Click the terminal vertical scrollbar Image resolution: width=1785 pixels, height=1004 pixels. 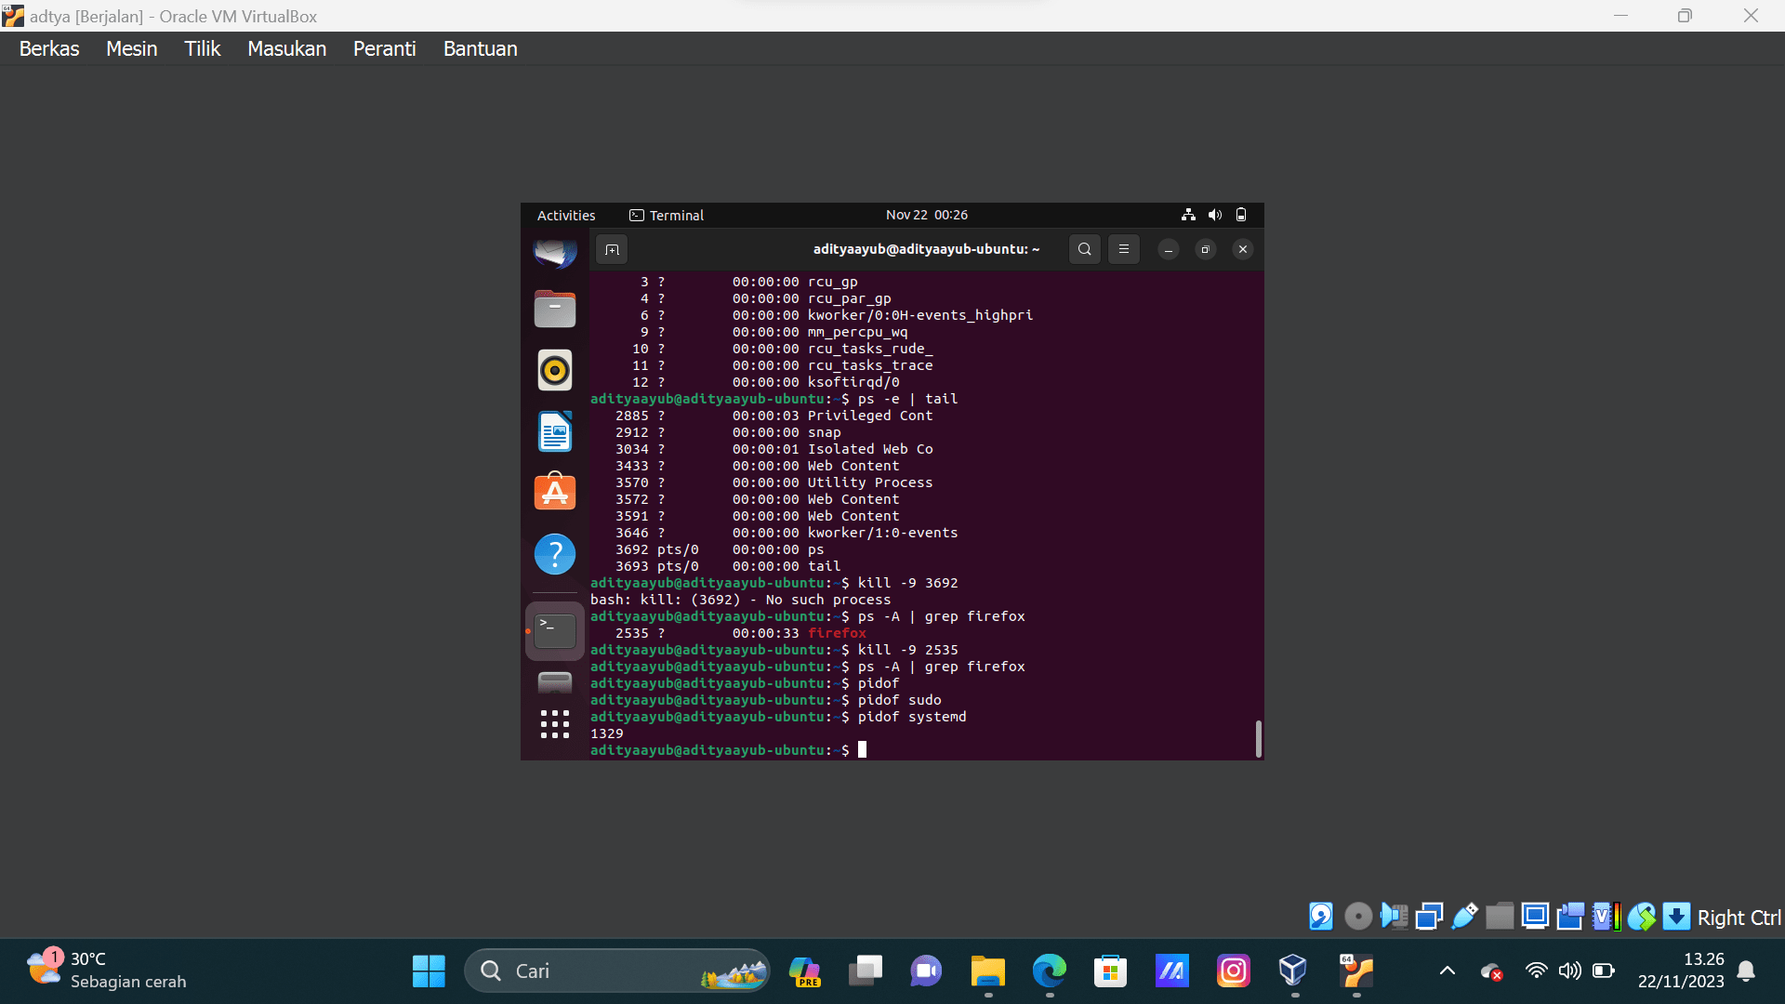tap(1258, 739)
